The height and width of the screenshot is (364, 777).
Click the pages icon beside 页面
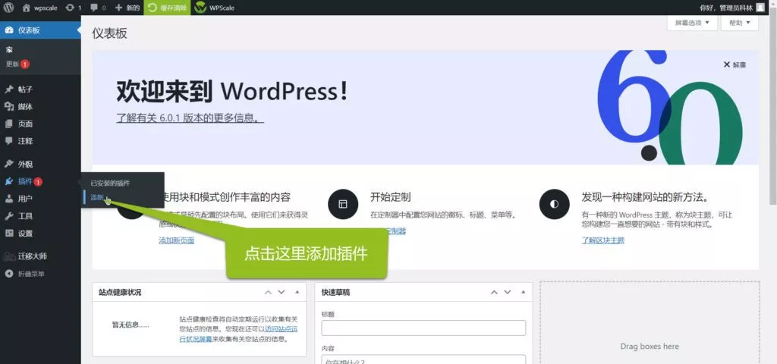(9, 124)
